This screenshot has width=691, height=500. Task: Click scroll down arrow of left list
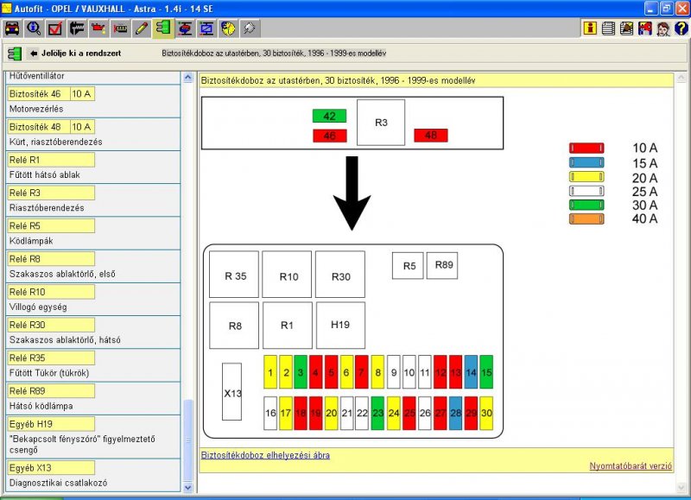tap(187, 487)
